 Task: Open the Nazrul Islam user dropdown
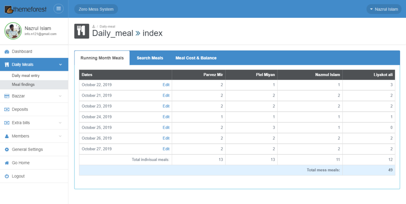point(383,9)
